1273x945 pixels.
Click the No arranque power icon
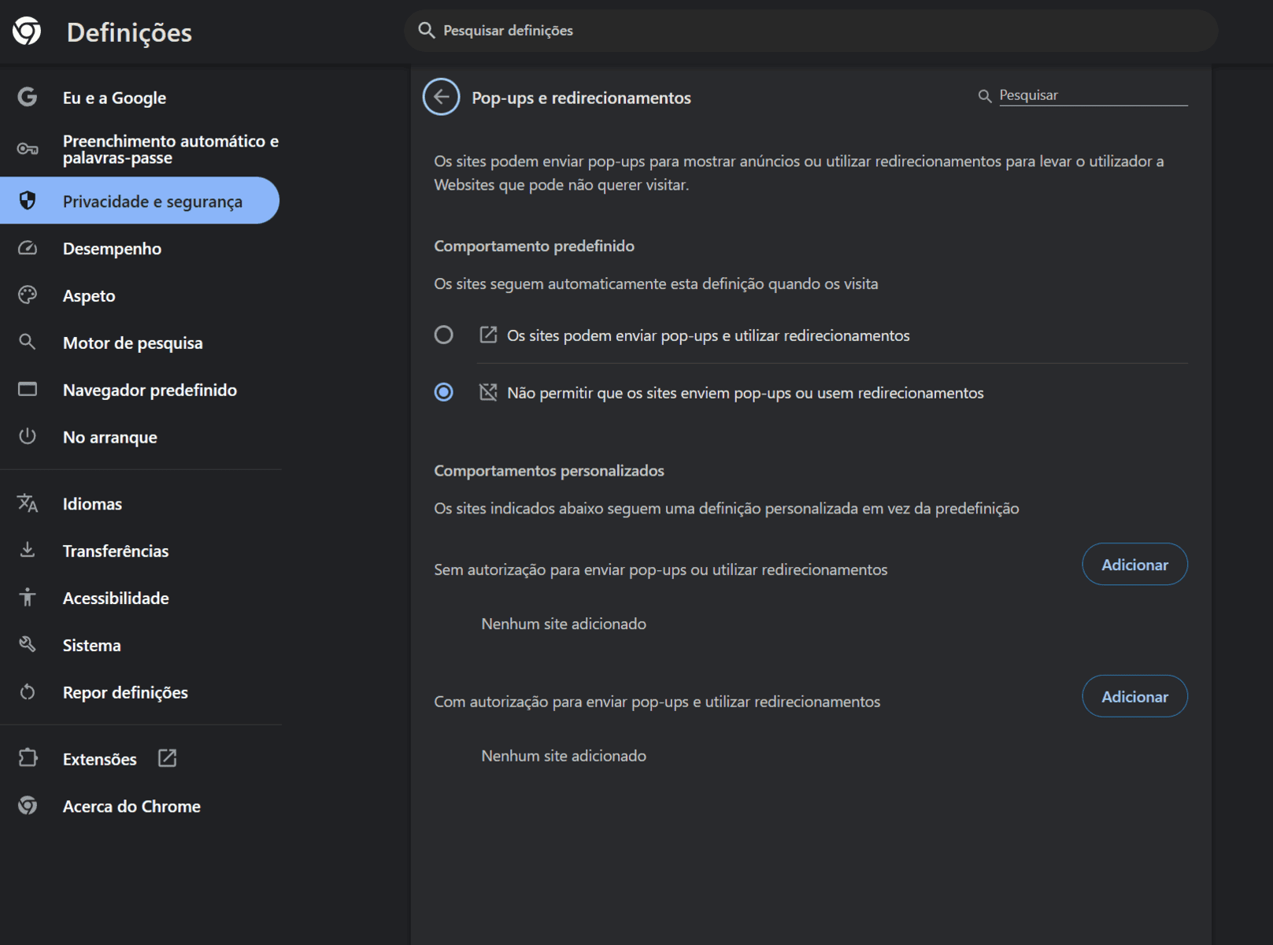coord(27,436)
